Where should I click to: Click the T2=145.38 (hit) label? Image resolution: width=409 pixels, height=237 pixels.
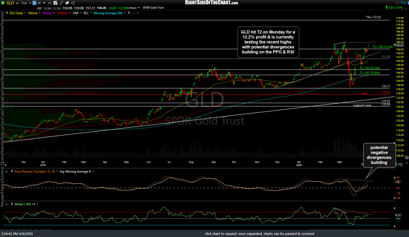point(370,68)
